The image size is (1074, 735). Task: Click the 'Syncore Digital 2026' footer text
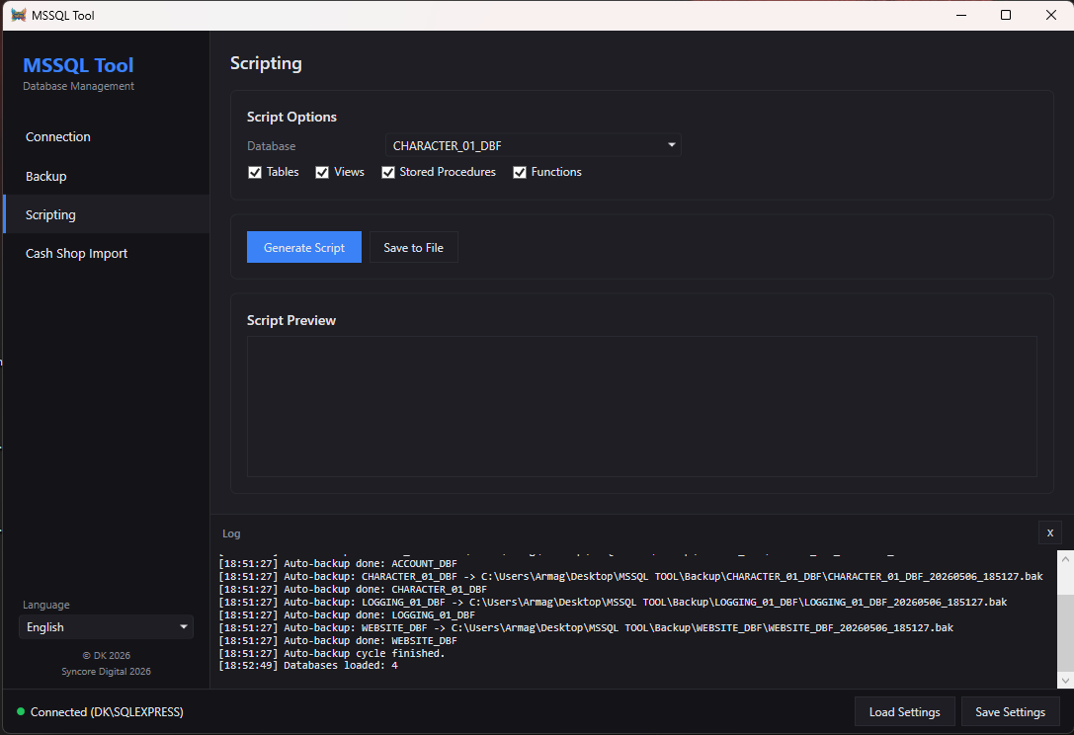point(106,672)
